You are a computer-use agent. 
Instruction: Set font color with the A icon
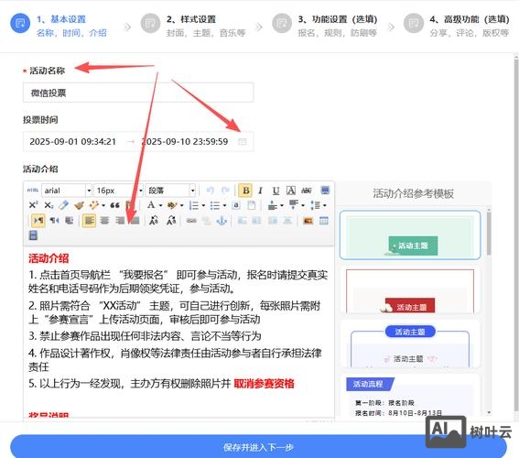click(151, 205)
